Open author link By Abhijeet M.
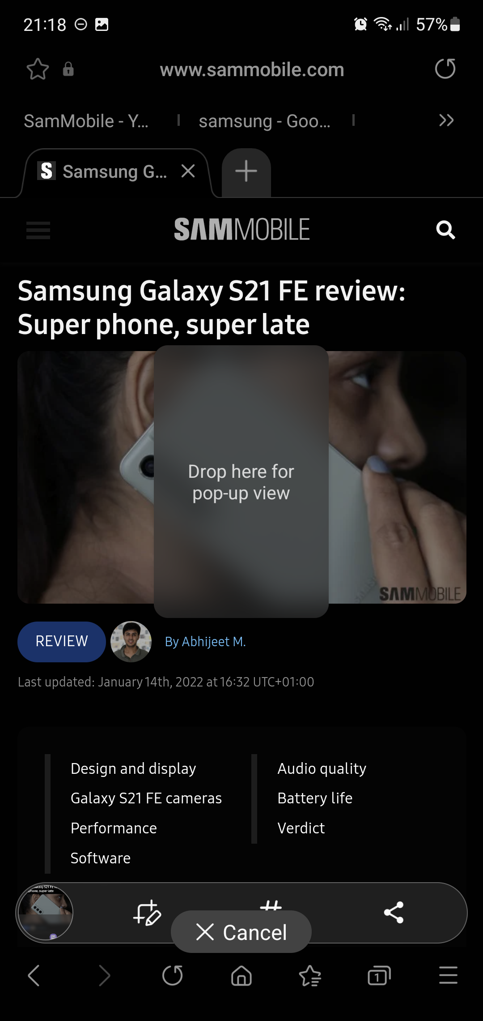Screen dimensions: 483x1021 (x=205, y=642)
